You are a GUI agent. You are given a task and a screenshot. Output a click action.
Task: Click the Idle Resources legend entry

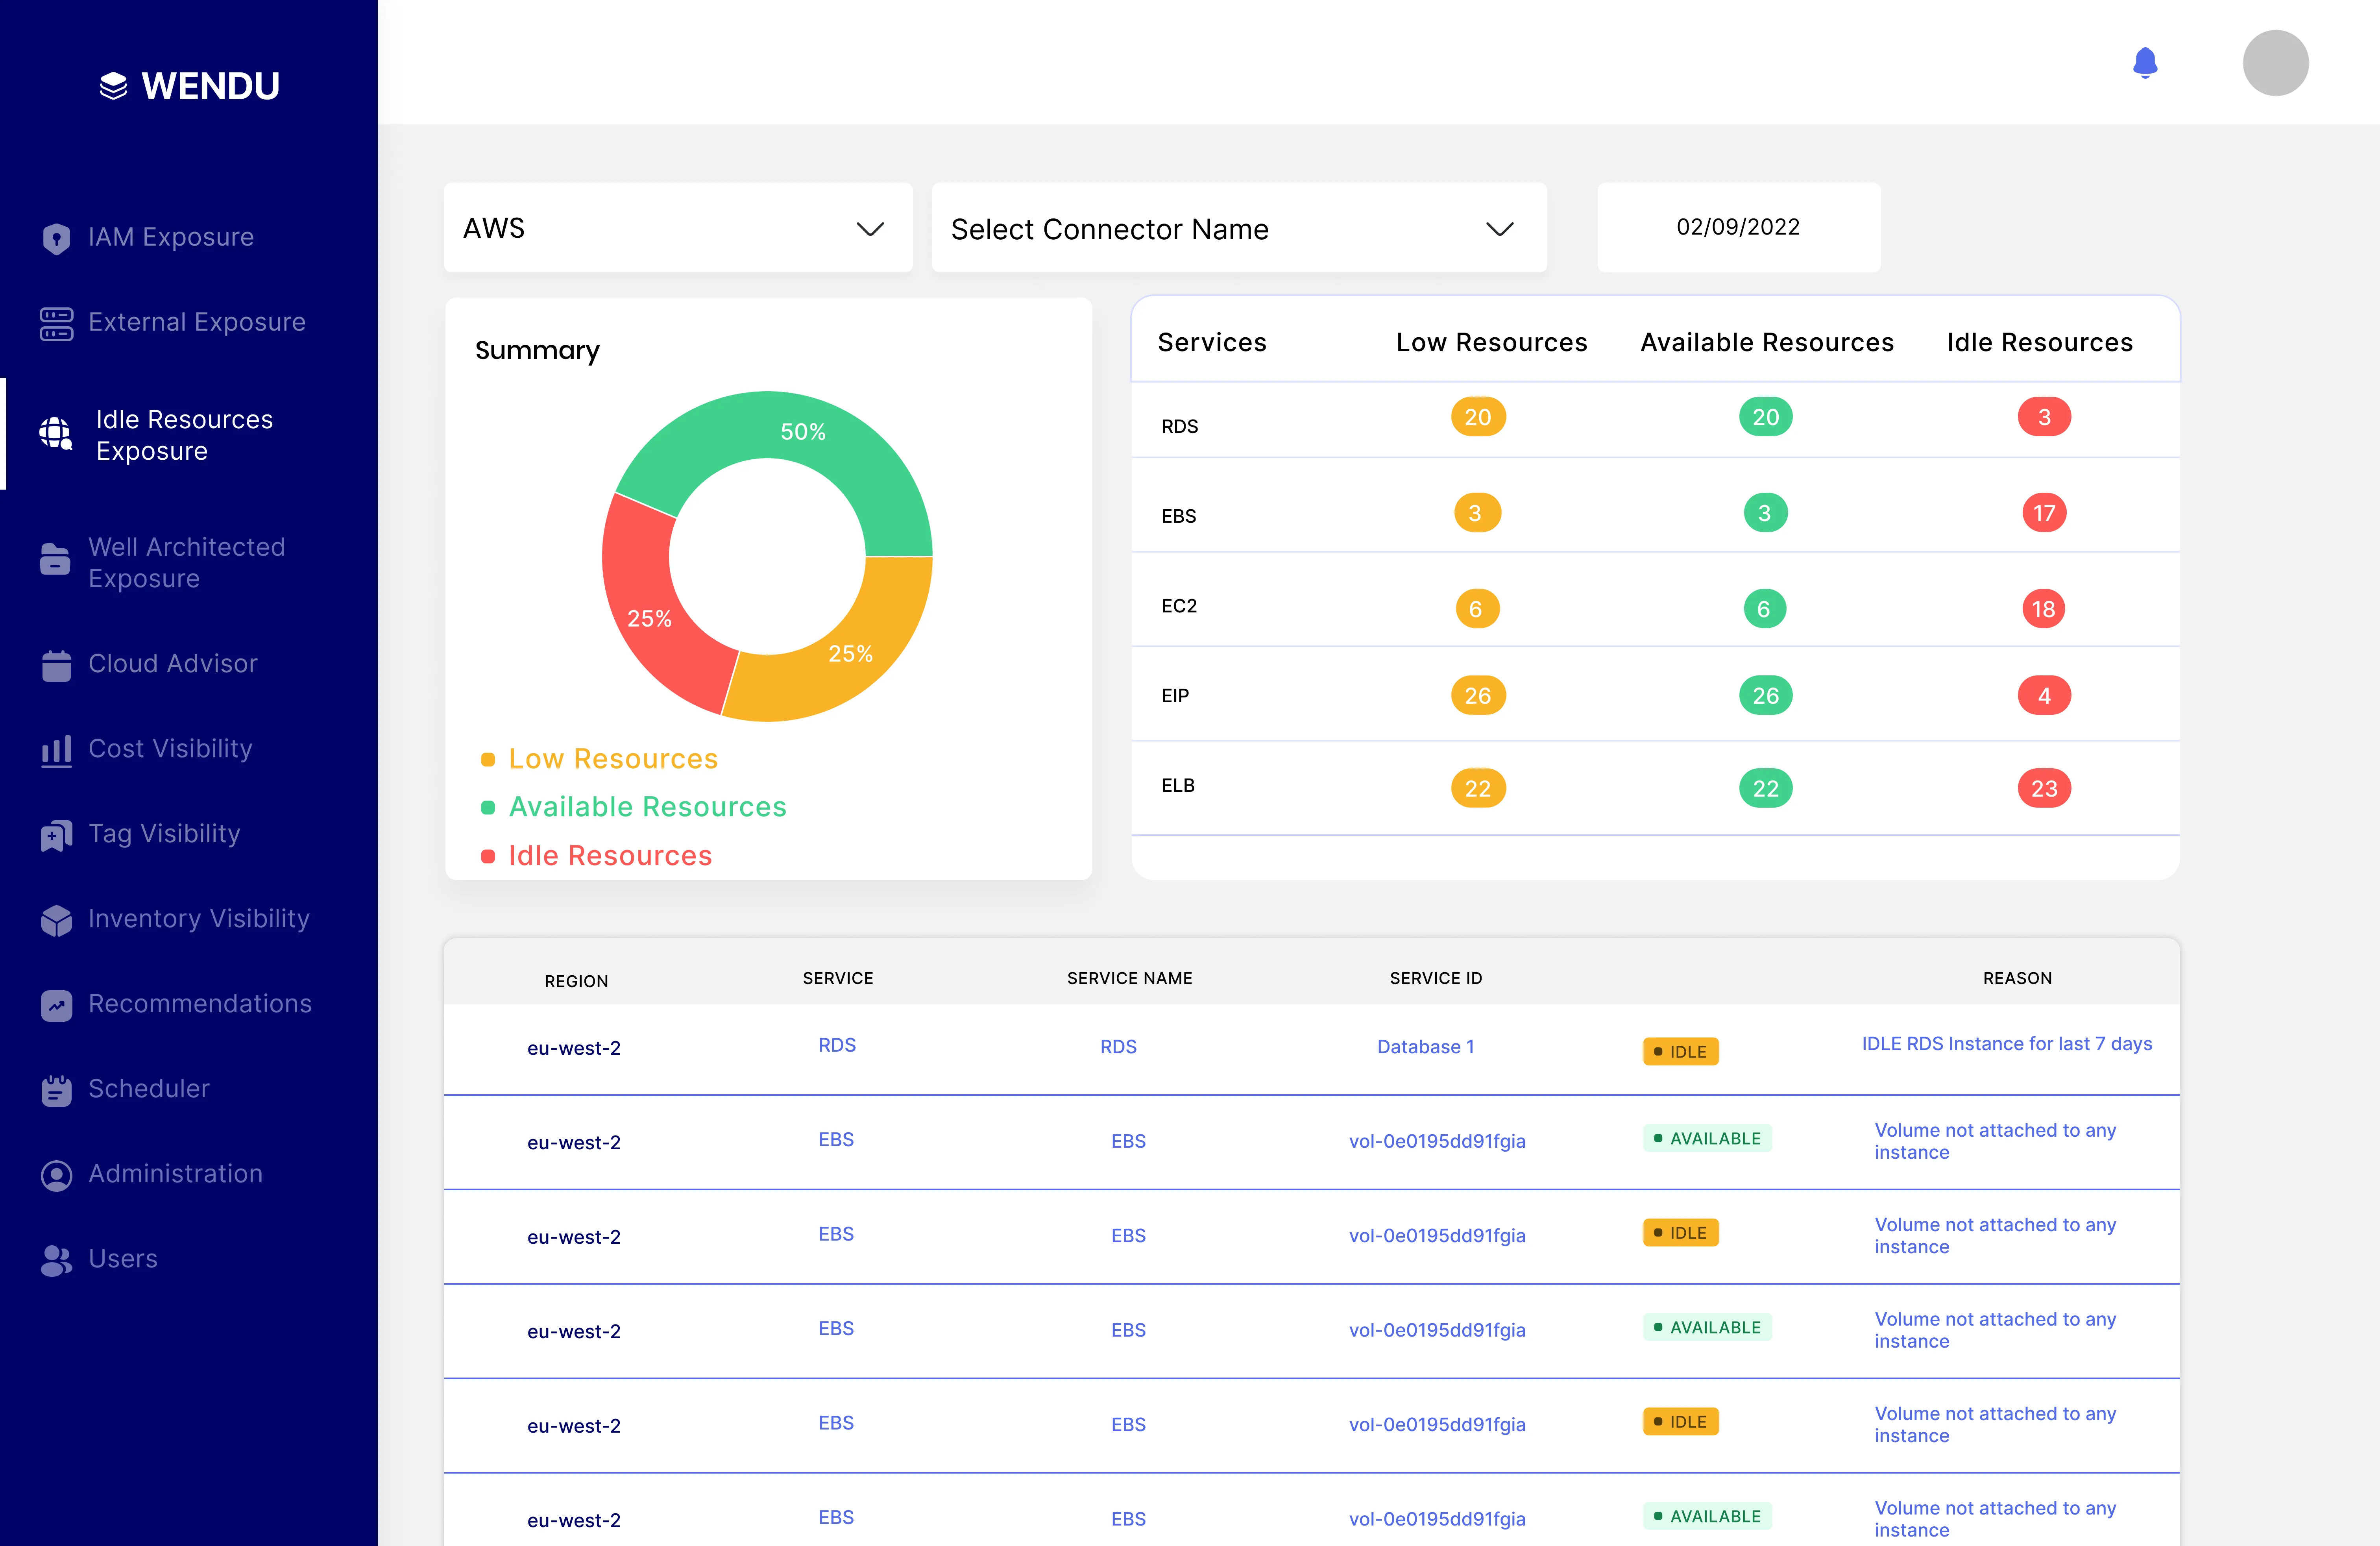(x=597, y=856)
